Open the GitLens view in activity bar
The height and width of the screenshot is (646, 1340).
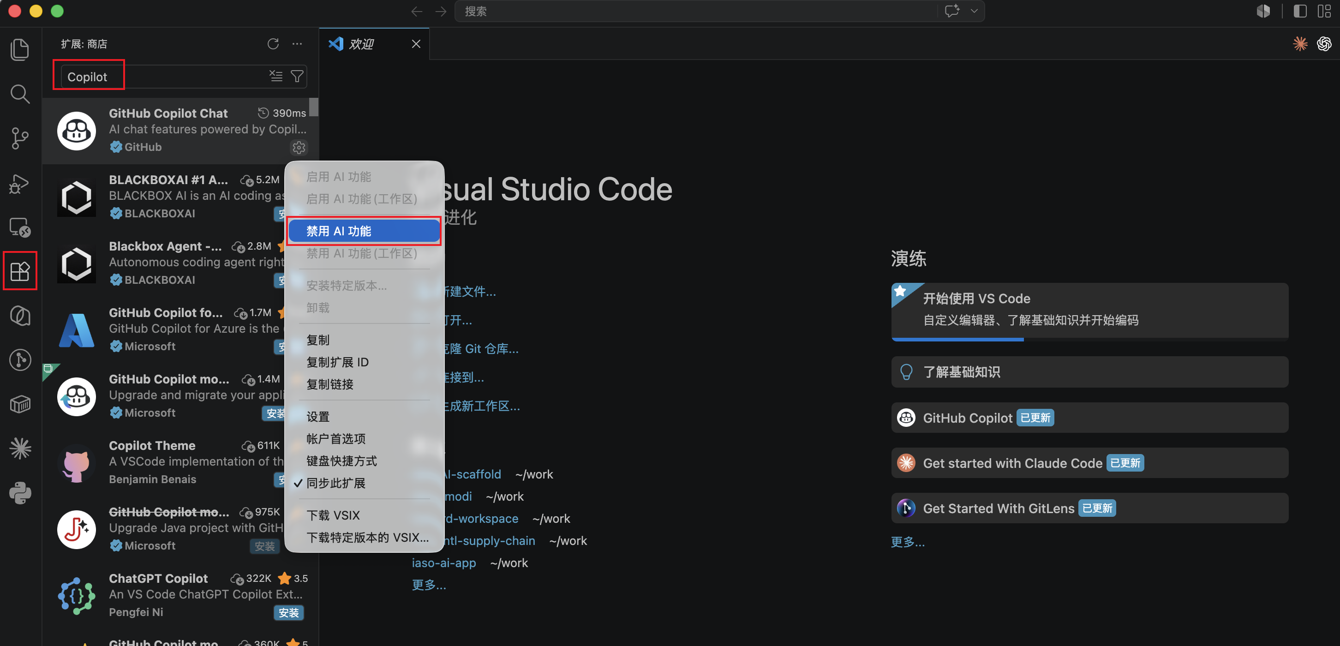tap(20, 360)
